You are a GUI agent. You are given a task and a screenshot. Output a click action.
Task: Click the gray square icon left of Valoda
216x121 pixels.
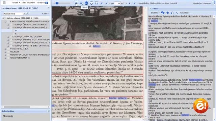(4, 3)
